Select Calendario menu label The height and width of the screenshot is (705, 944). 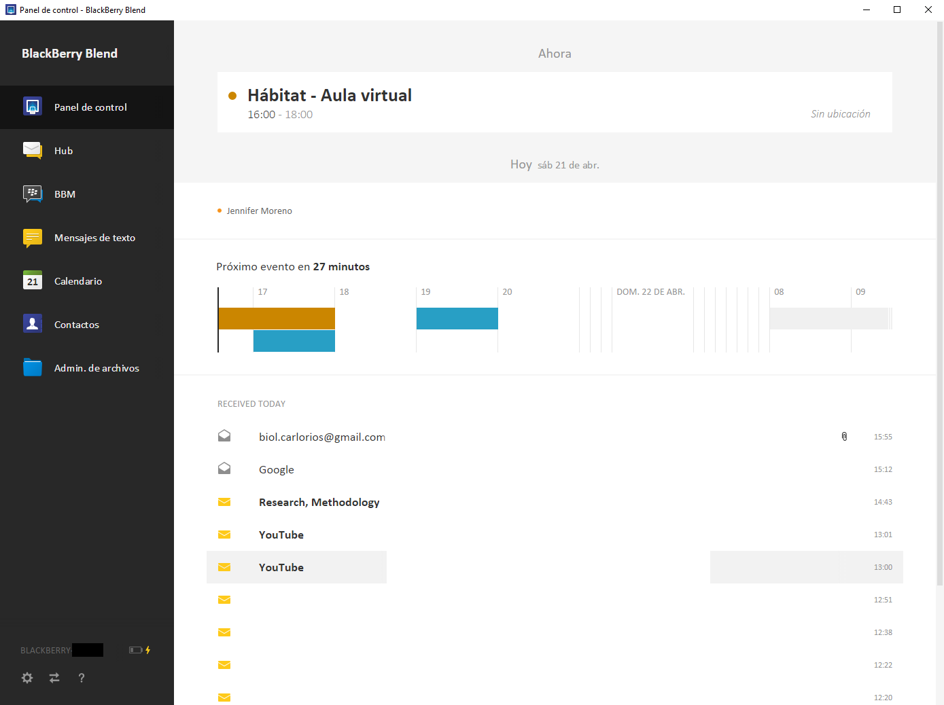tap(78, 281)
